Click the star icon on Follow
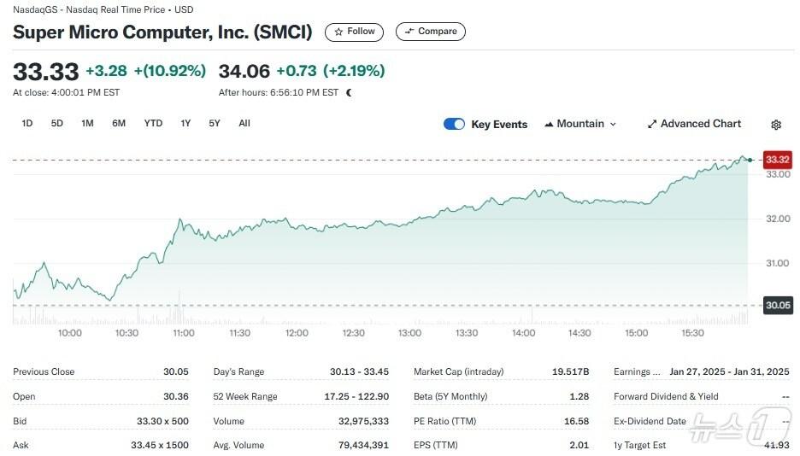This screenshot has width=800, height=456. pyautogui.click(x=339, y=32)
